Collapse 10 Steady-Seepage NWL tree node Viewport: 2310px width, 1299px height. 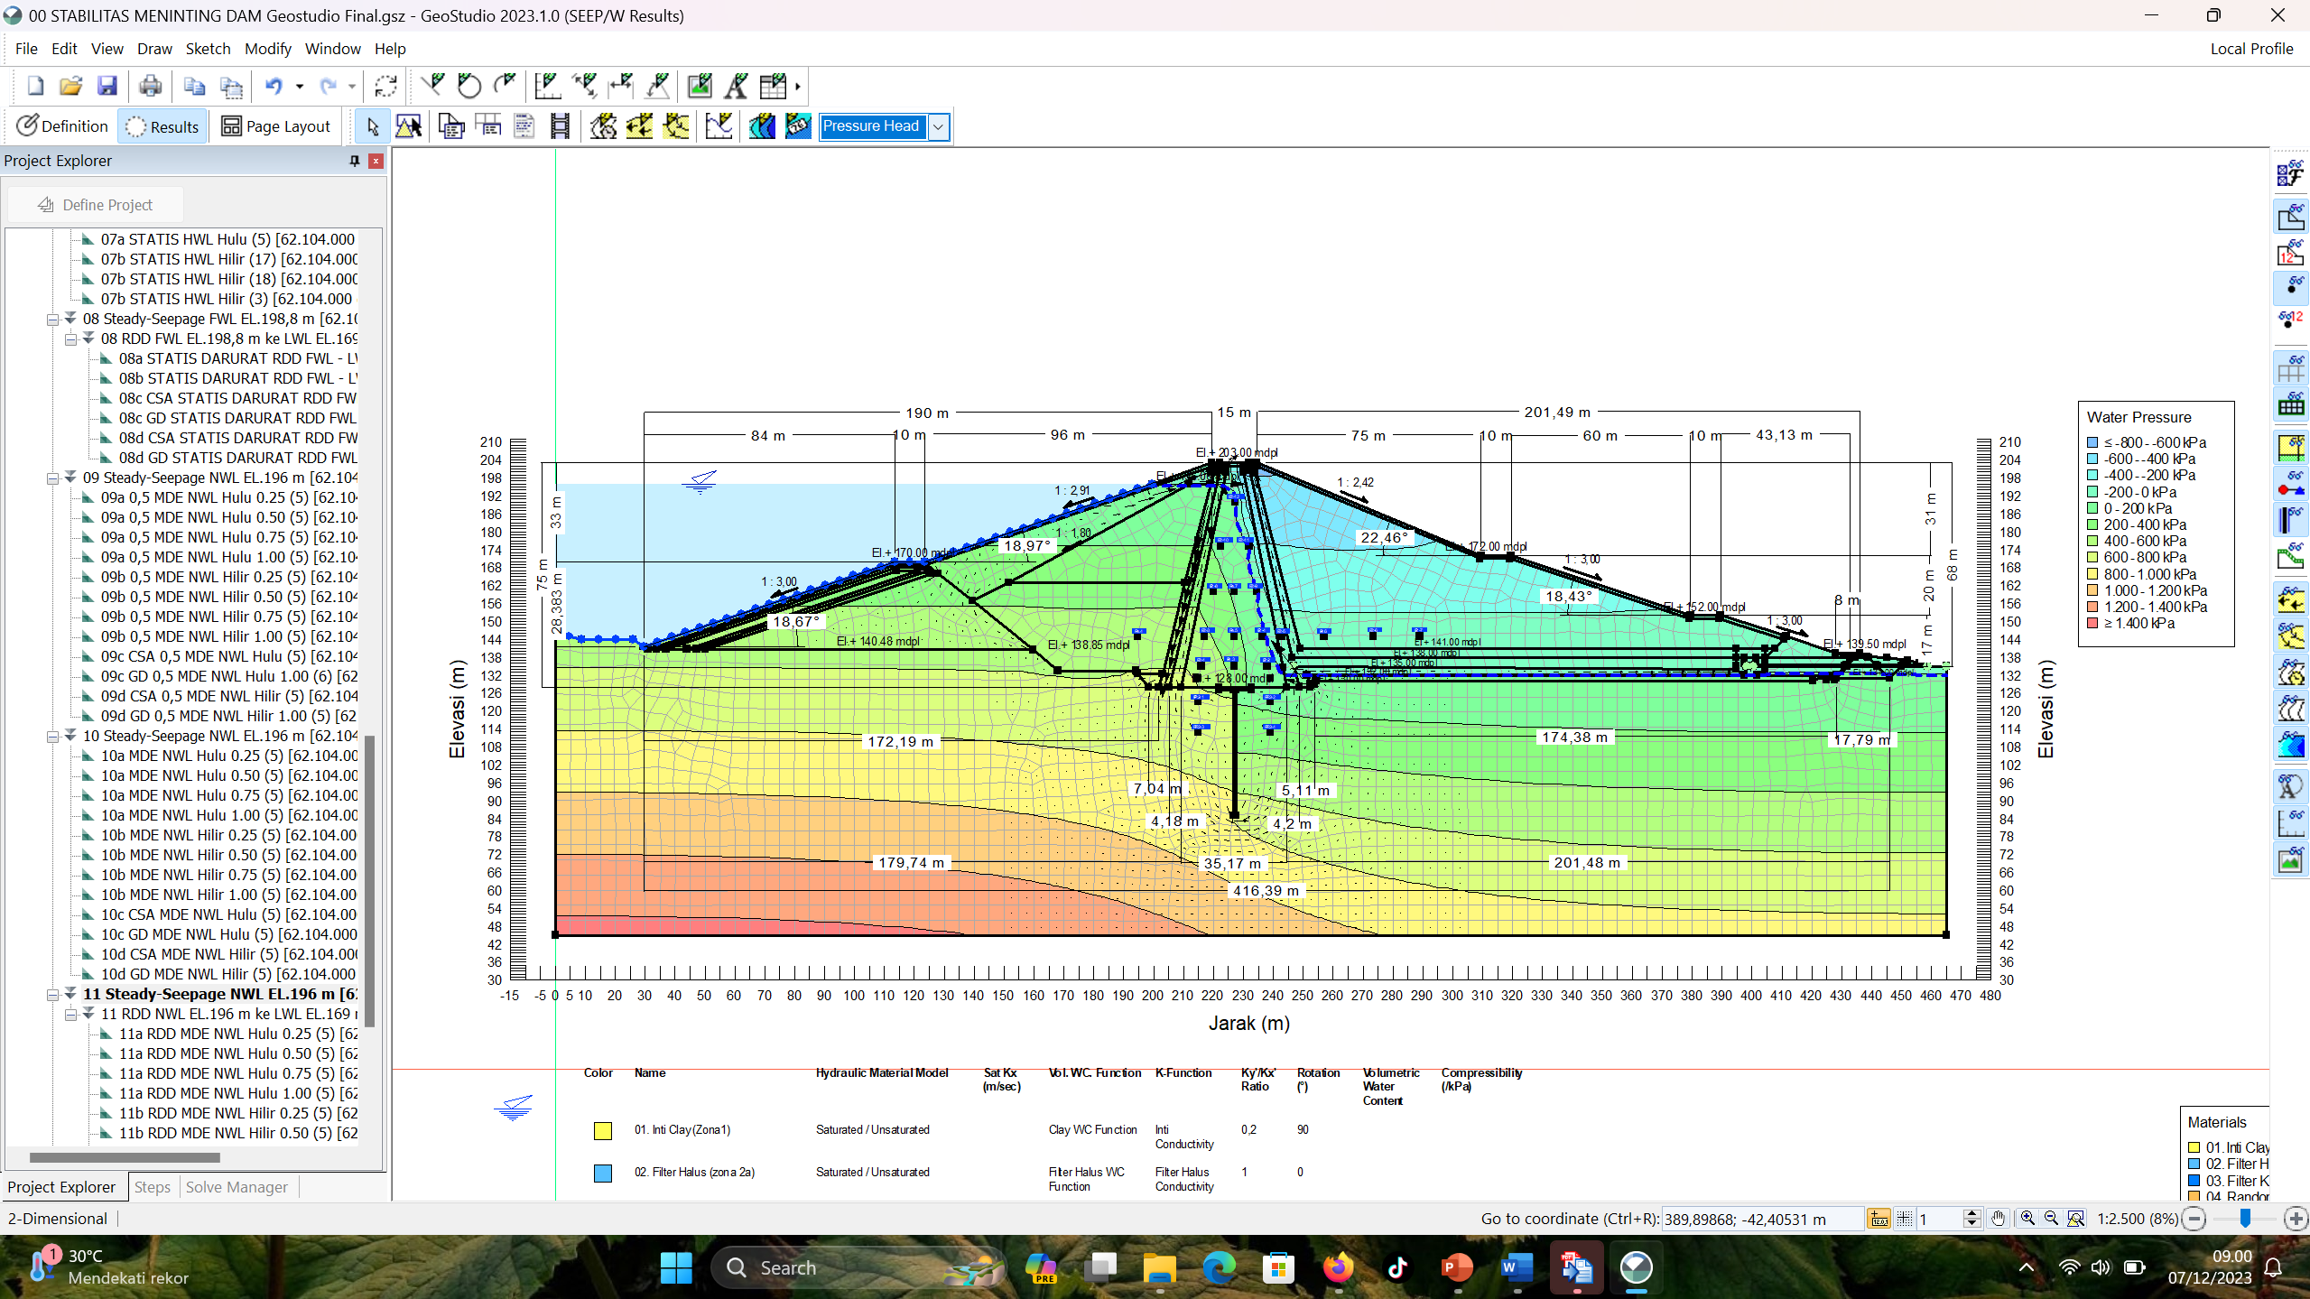coord(52,736)
